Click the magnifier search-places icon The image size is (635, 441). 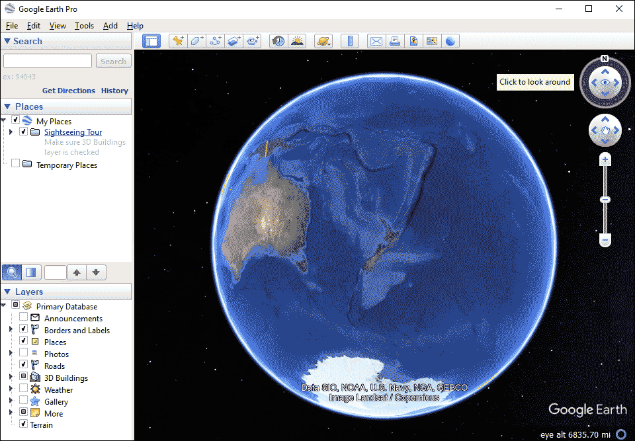tap(12, 272)
